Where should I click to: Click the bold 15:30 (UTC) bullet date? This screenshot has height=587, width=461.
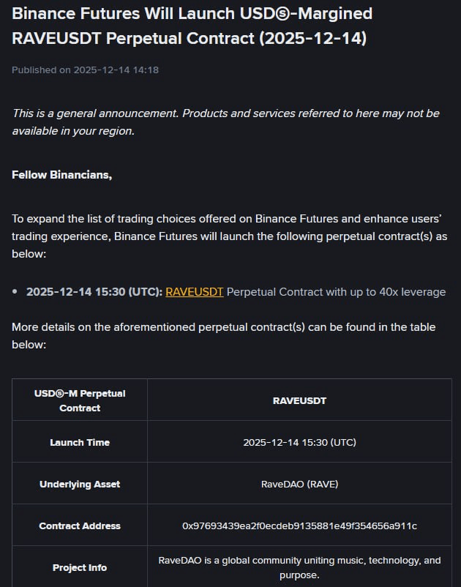(x=94, y=291)
